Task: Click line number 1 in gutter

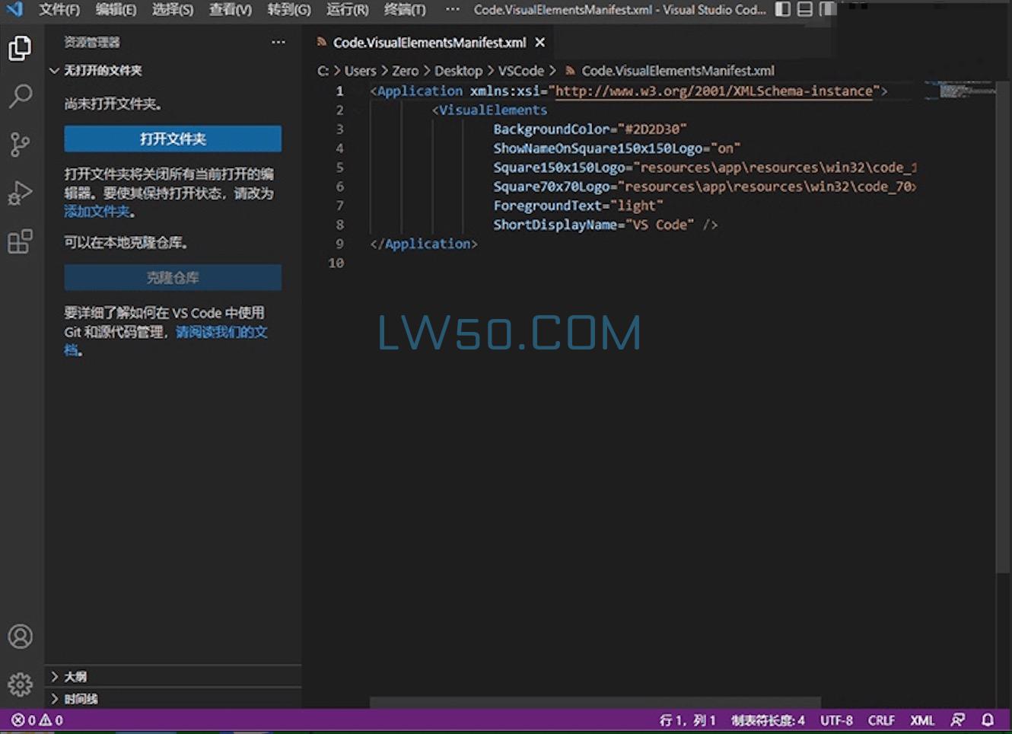Action: coord(339,91)
